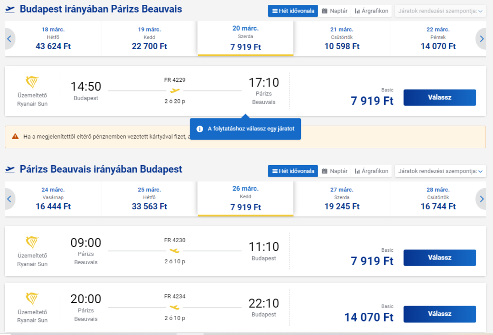Click the plane icon beside Párizs Beauvais irányában heading

(x=10, y=169)
